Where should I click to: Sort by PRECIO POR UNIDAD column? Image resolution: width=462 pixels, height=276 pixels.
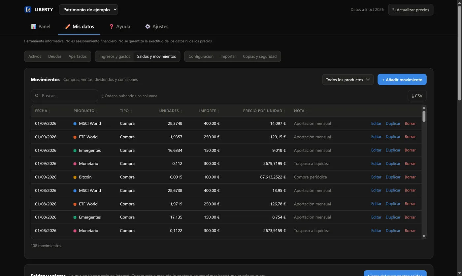264,111
